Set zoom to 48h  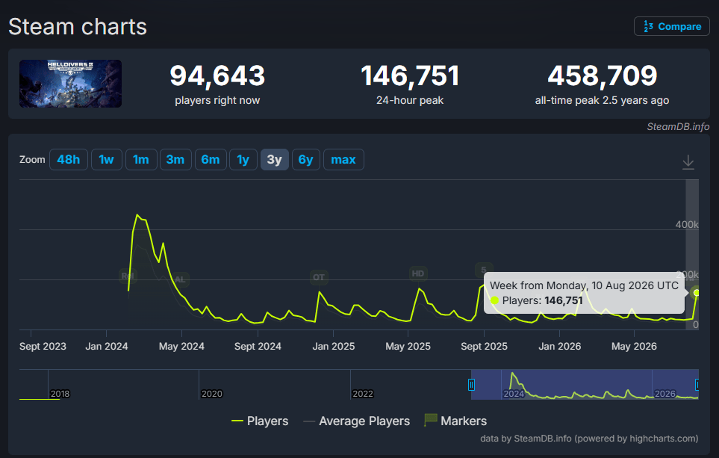tap(69, 160)
